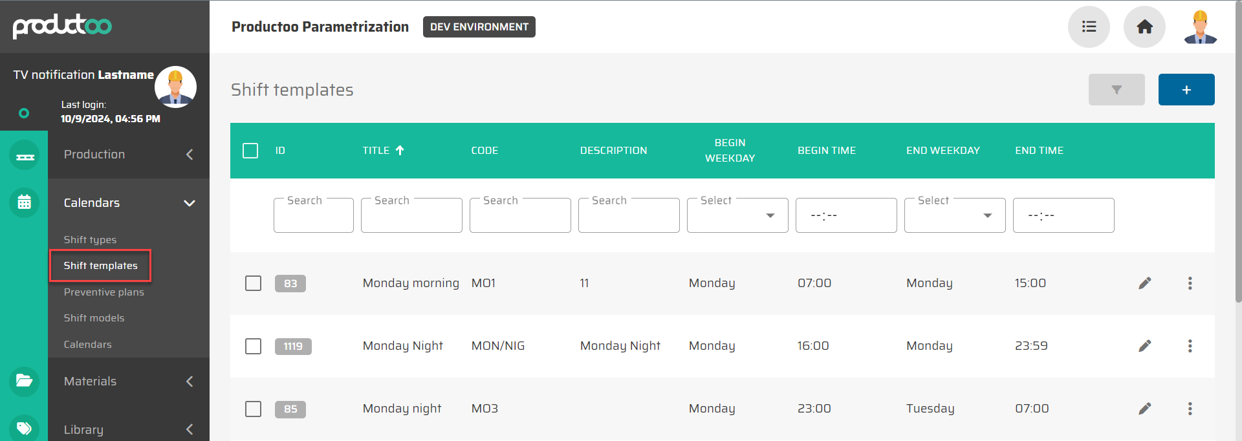Click the Calendars sidebar calendar icon
Image resolution: width=1242 pixels, height=441 pixels.
coord(24,202)
